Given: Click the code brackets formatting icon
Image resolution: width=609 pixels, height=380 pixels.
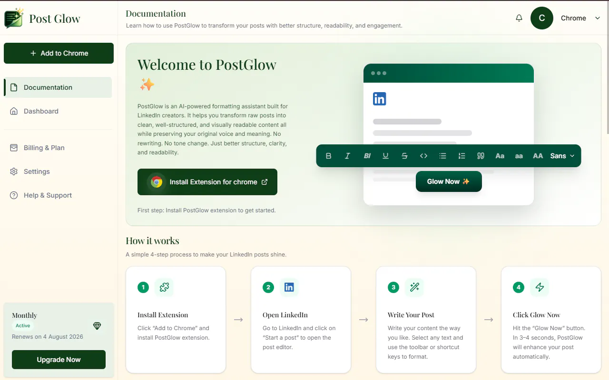Looking at the screenshot, I should (423, 156).
